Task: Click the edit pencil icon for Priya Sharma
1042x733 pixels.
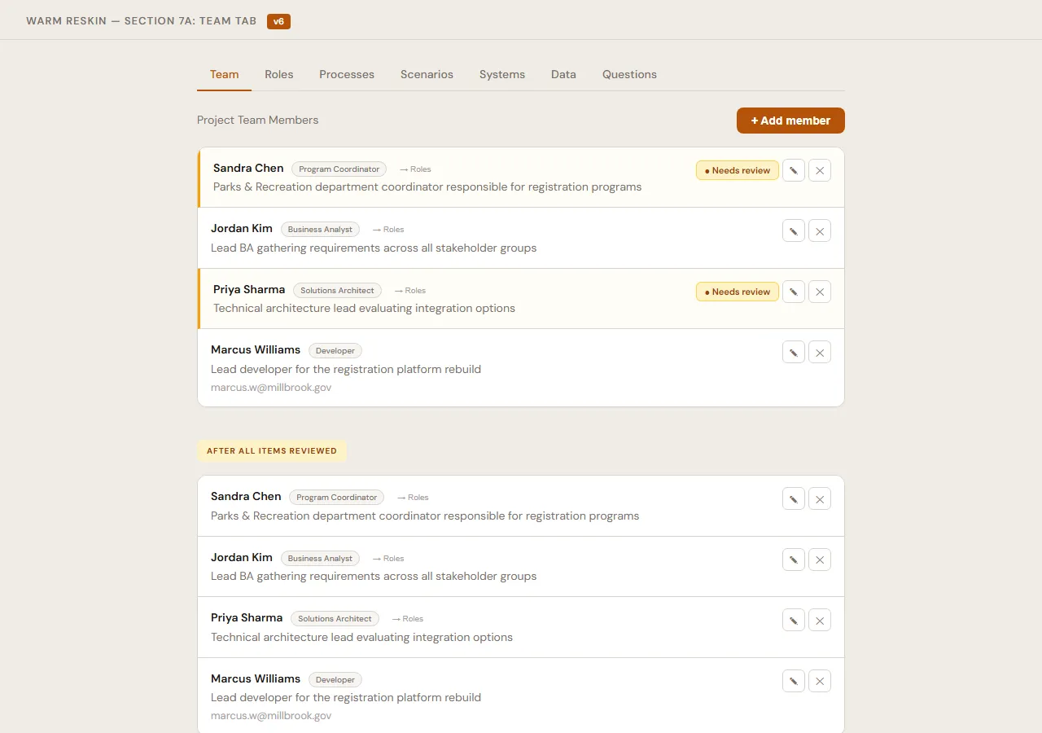Action: (793, 292)
